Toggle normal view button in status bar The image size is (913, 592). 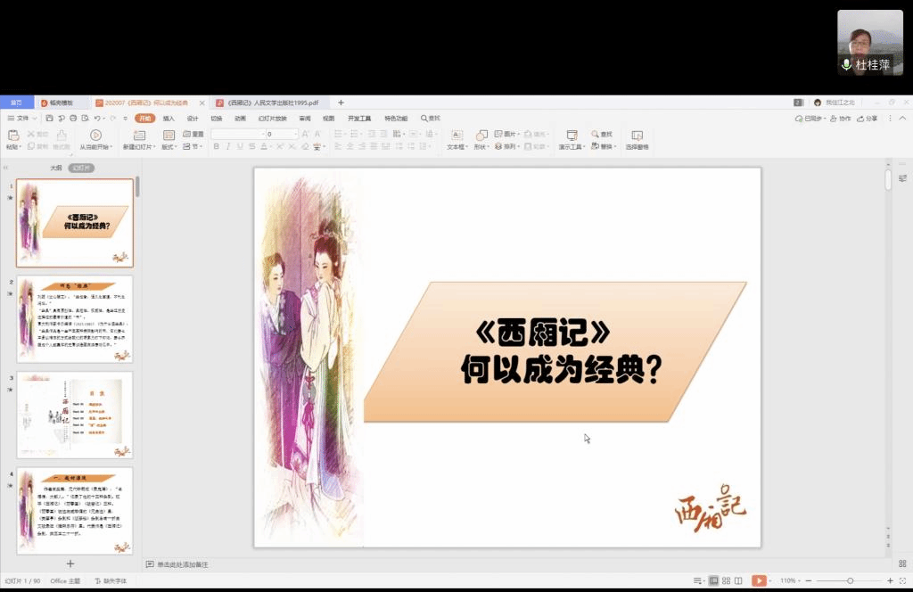point(713,580)
